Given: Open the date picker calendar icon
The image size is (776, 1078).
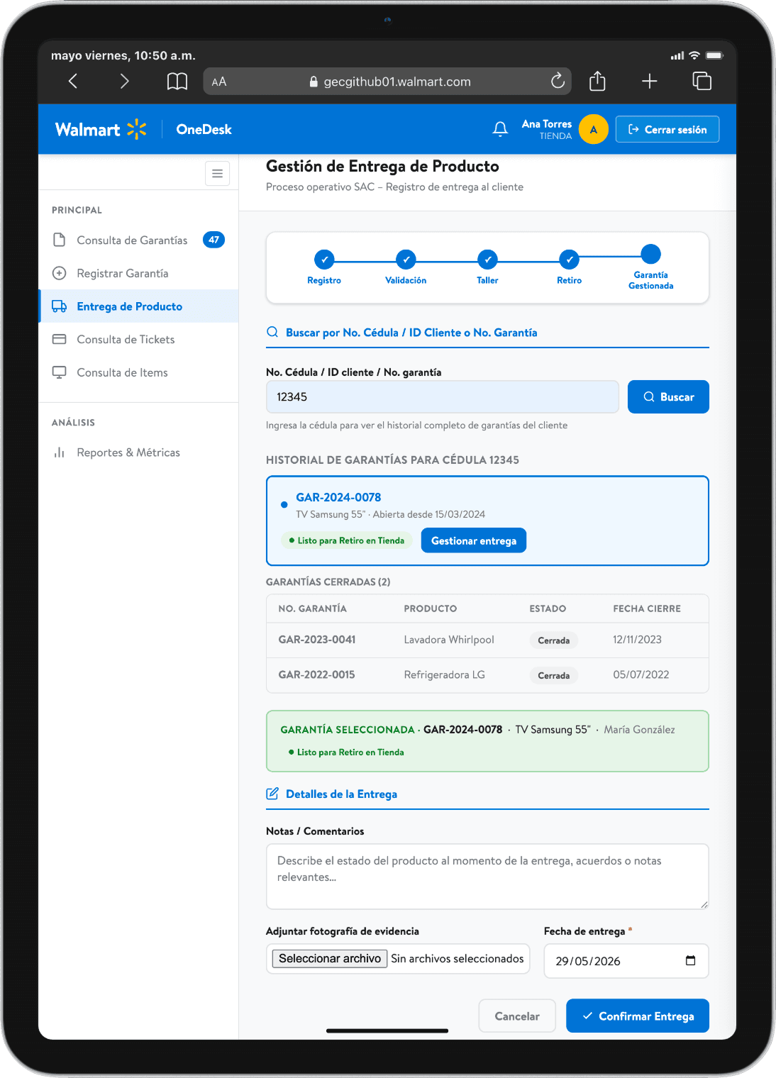Looking at the screenshot, I should point(690,961).
